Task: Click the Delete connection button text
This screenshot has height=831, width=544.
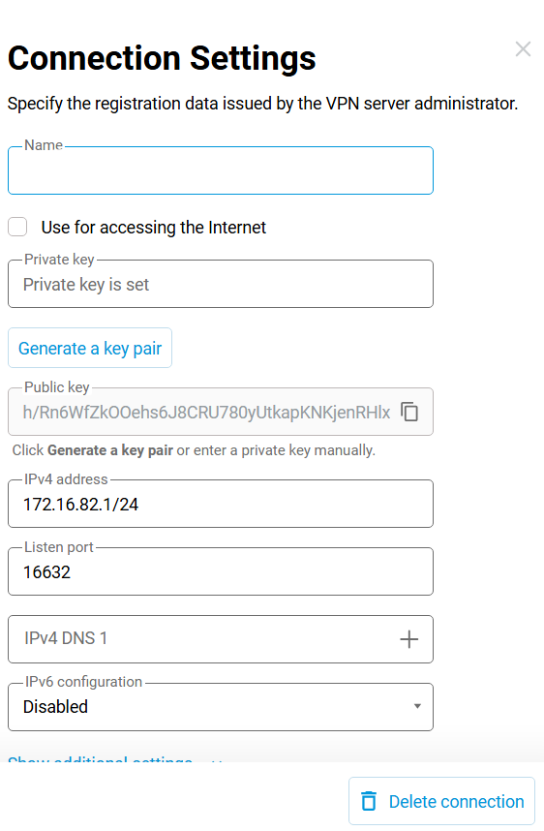Action: click(x=456, y=801)
